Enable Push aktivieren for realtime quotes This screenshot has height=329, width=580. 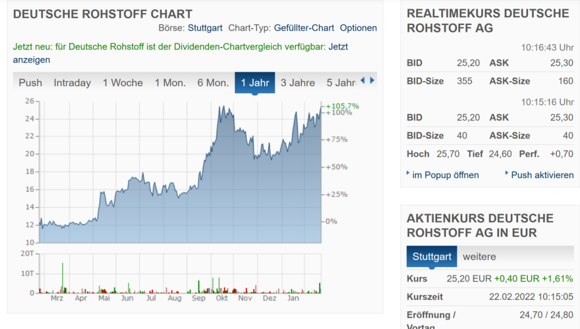542,175
